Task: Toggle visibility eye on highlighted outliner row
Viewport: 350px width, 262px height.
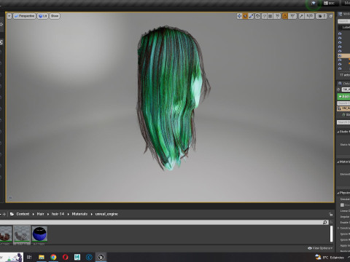Action: [x=340, y=55]
